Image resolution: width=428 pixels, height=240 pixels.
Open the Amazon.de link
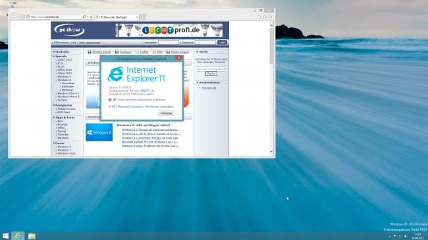tap(209, 88)
